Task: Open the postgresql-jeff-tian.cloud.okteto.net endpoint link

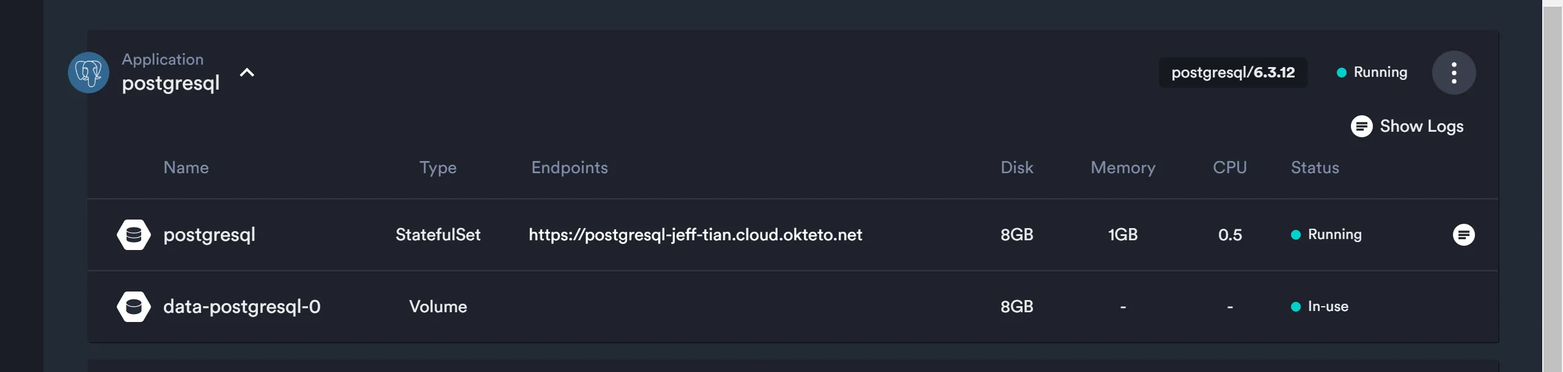Action: pyautogui.click(x=695, y=235)
